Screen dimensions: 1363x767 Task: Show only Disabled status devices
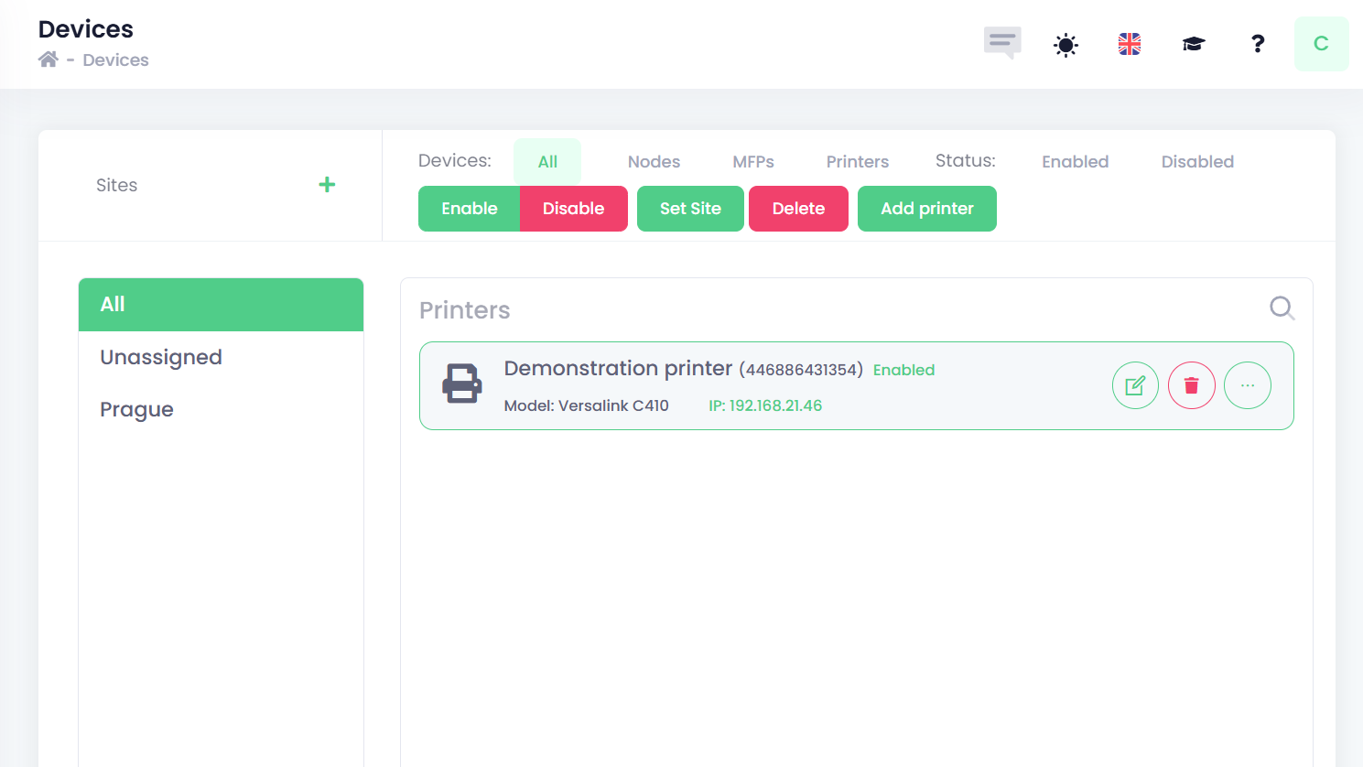coord(1197,162)
